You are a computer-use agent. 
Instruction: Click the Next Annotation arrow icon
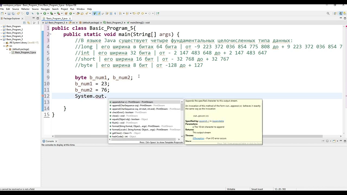pos(120,13)
